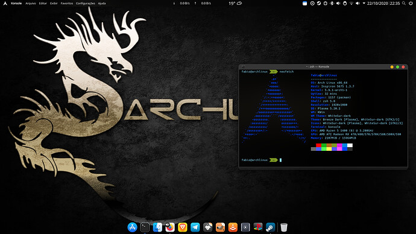Open Finder-style file manager in dock
Screen dimensions: 416x234
pyautogui.click(x=157, y=227)
